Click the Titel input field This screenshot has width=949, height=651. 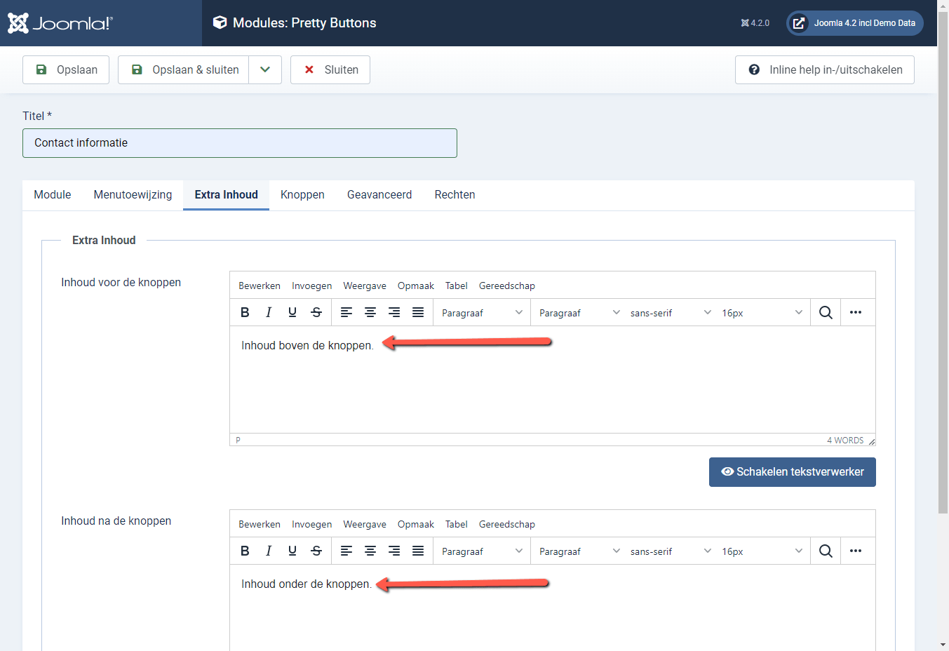(240, 142)
